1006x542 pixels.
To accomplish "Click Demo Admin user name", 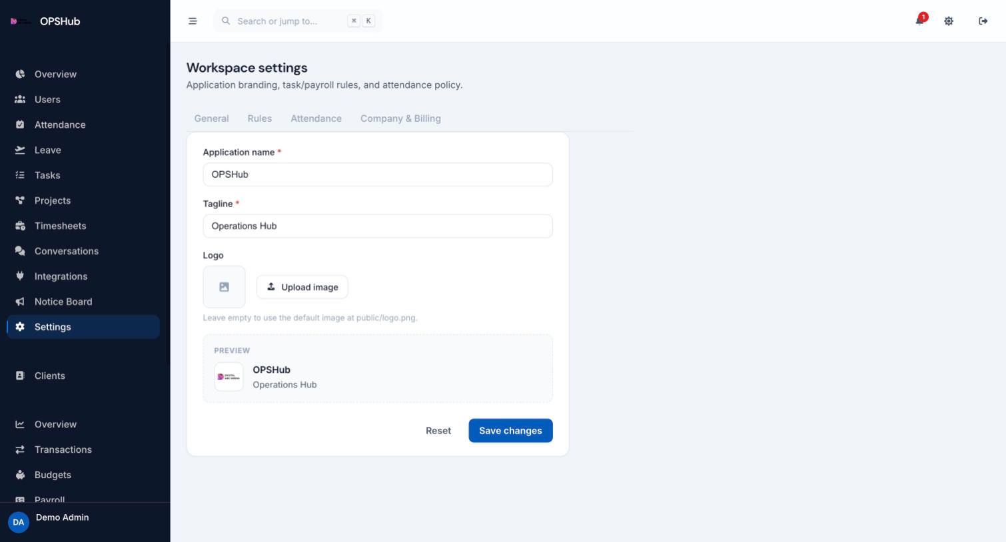I will tap(62, 517).
